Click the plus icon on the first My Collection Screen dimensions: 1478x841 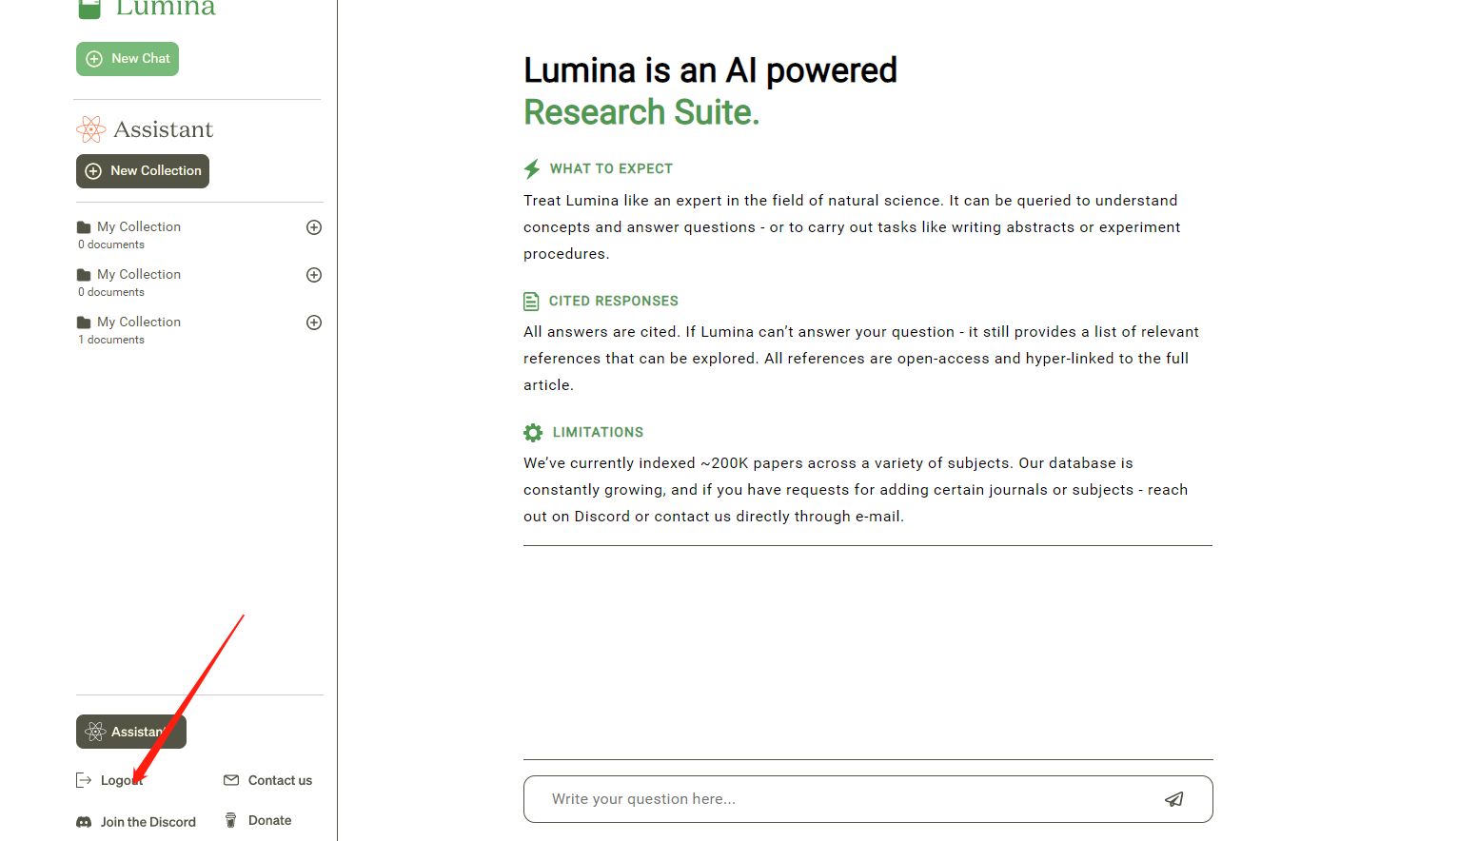pyautogui.click(x=314, y=227)
